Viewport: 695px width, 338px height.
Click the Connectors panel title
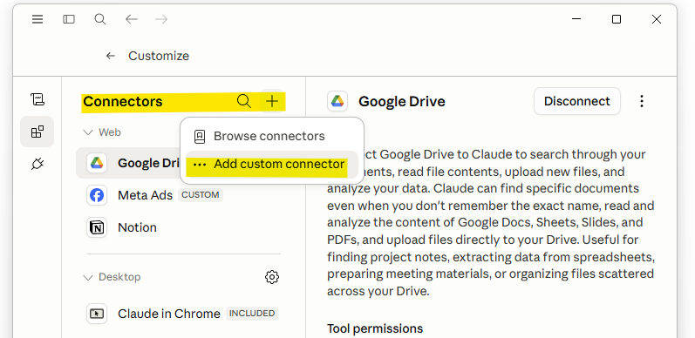coord(123,101)
